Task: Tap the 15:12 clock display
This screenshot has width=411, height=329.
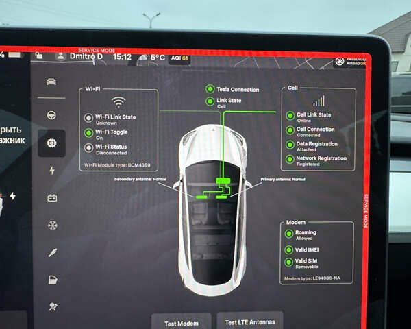Action: 122,57
